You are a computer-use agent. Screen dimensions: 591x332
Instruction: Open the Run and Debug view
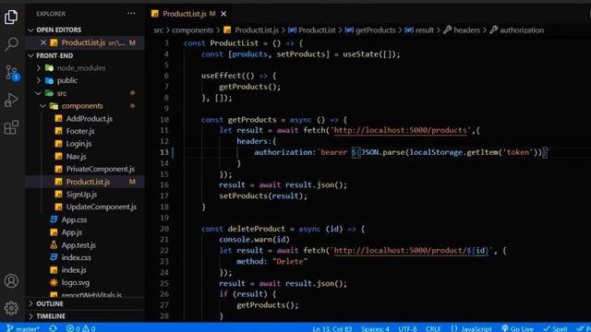(x=11, y=101)
